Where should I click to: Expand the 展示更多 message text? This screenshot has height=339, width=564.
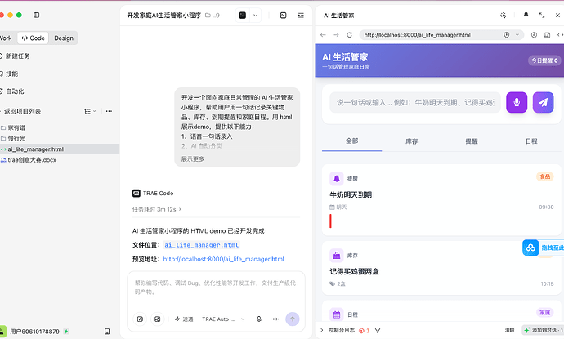pos(192,159)
